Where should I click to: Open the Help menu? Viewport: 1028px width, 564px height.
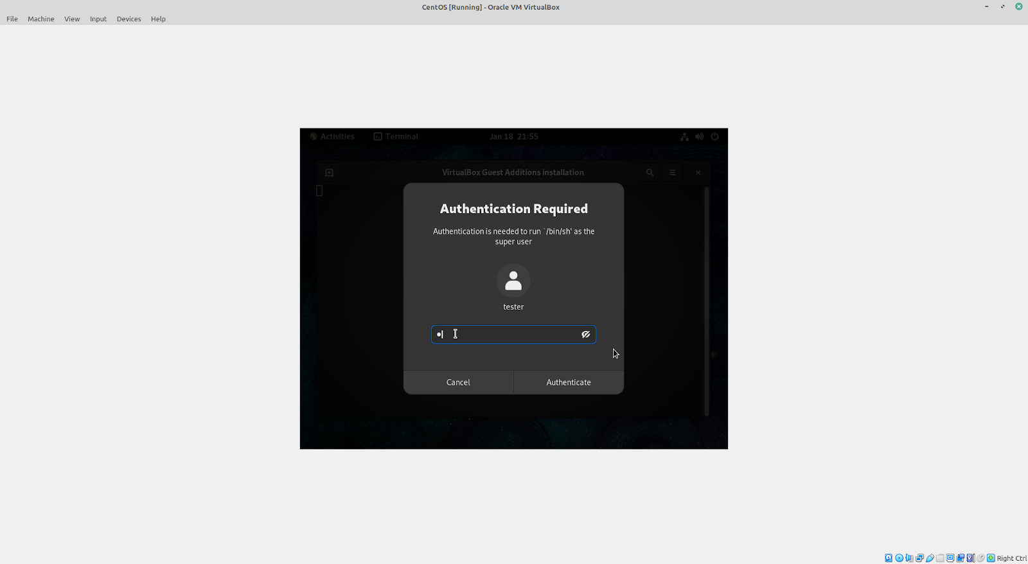coord(158,19)
